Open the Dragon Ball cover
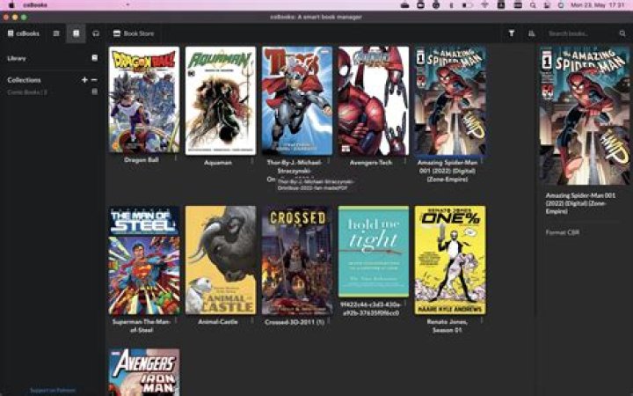 point(144,99)
